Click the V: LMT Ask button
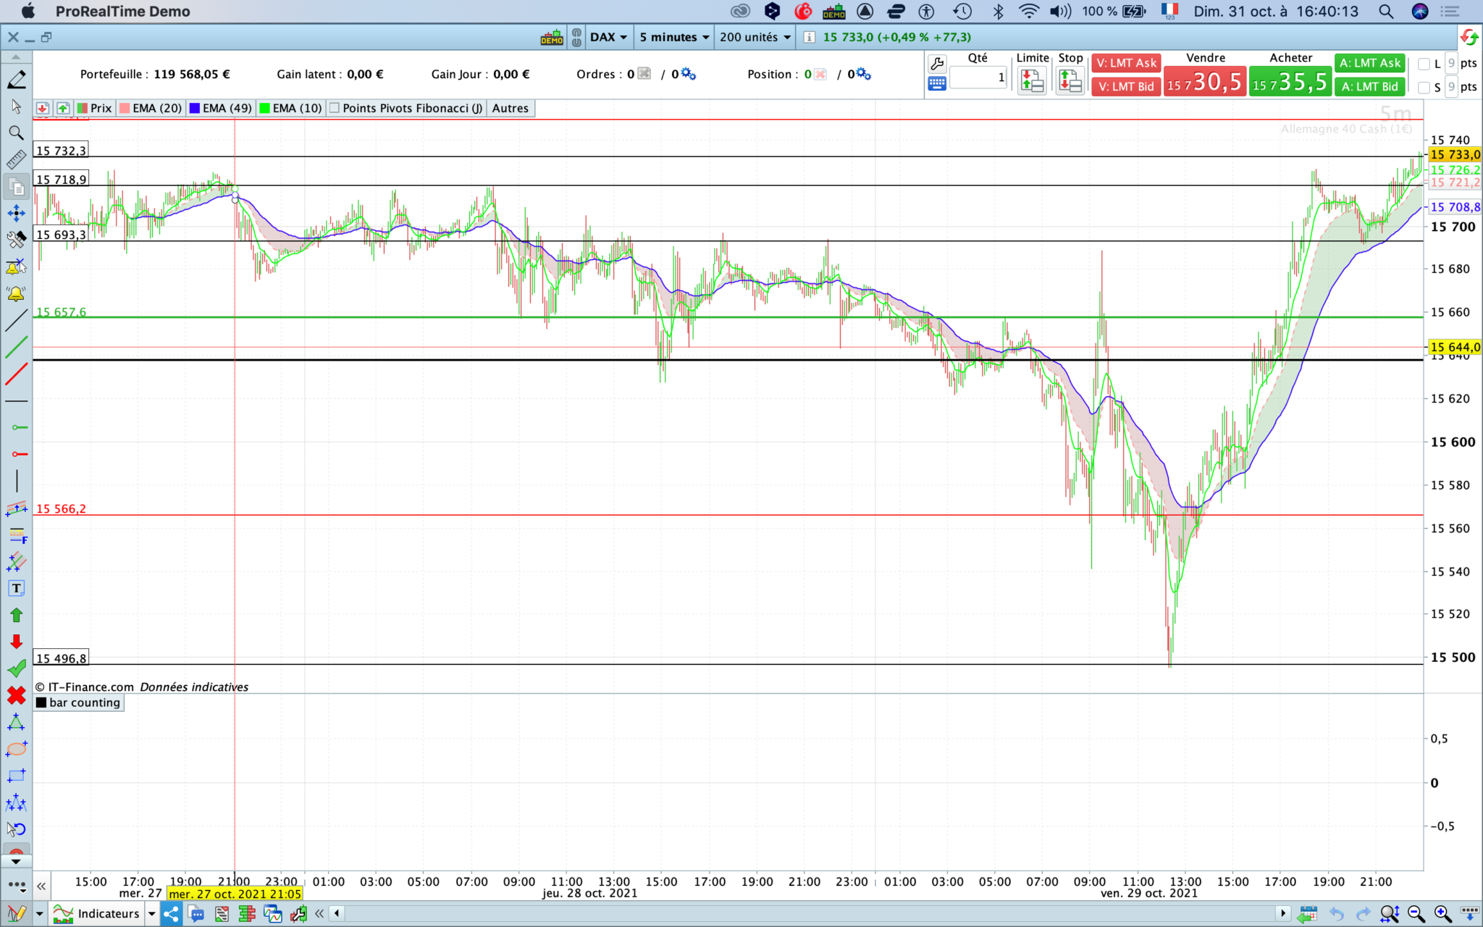Image resolution: width=1483 pixels, height=927 pixels. point(1126,63)
